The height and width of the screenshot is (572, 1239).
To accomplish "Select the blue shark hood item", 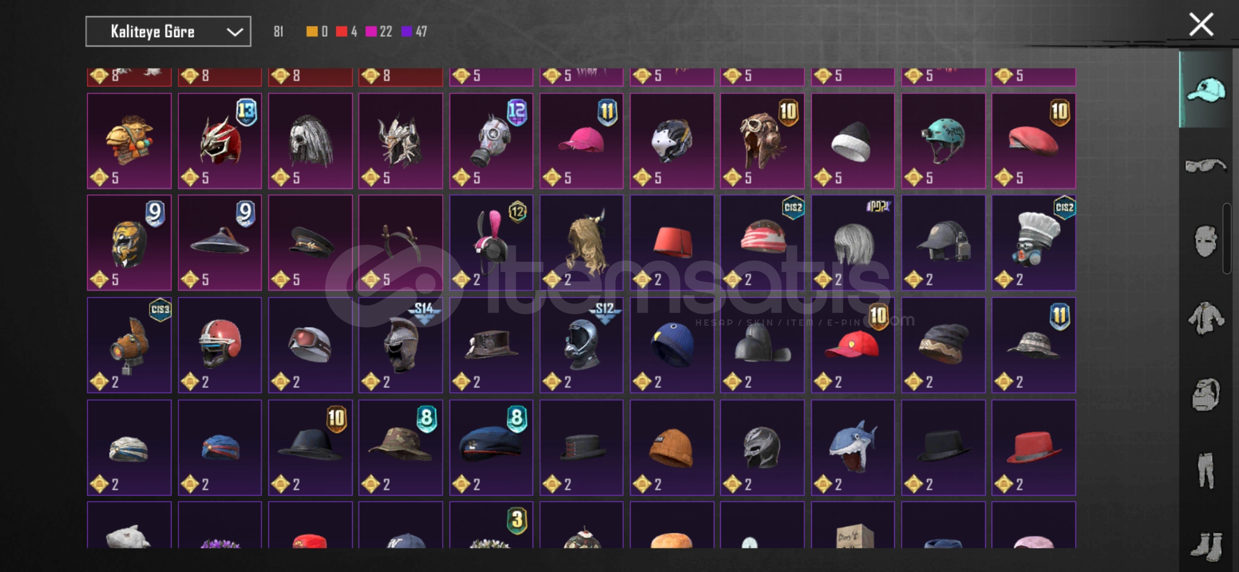I will 852,448.
